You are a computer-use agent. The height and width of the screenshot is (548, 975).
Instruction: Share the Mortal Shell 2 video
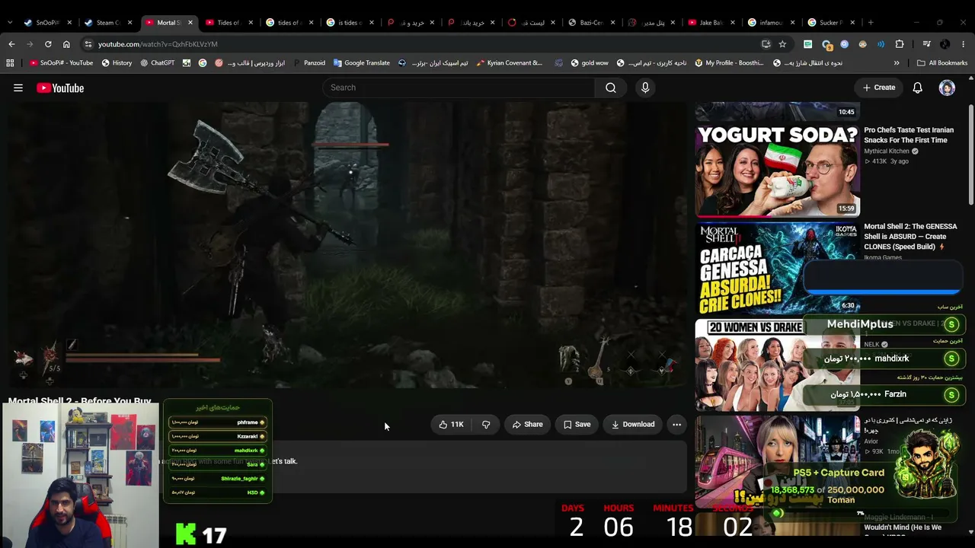[x=528, y=425]
